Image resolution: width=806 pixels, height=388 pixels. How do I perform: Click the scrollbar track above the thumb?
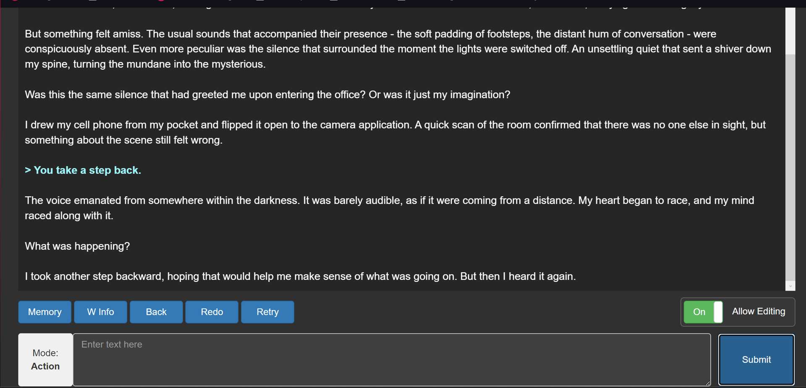pyautogui.click(x=790, y=29)
